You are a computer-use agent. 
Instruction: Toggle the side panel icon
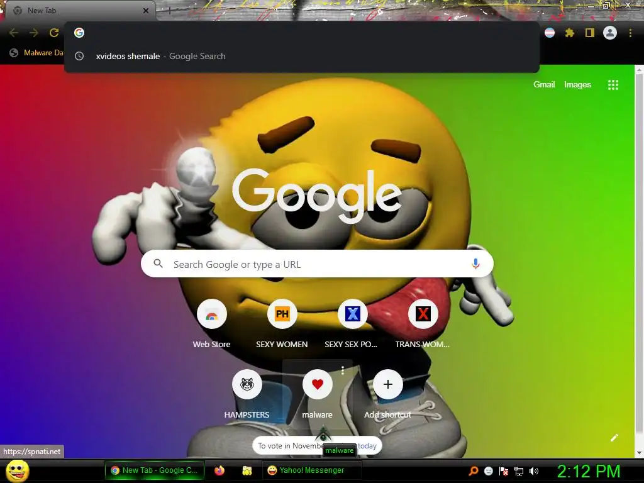click(590, 33)
